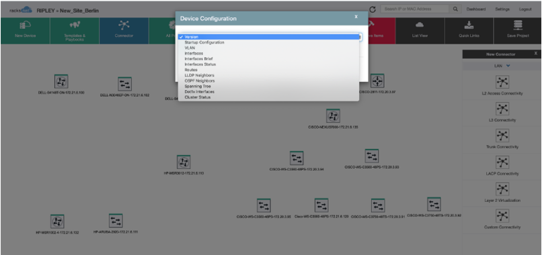This screenshot has height=255, width=542.
Task: Close the Device Configuration dialog
Action: 356,17
